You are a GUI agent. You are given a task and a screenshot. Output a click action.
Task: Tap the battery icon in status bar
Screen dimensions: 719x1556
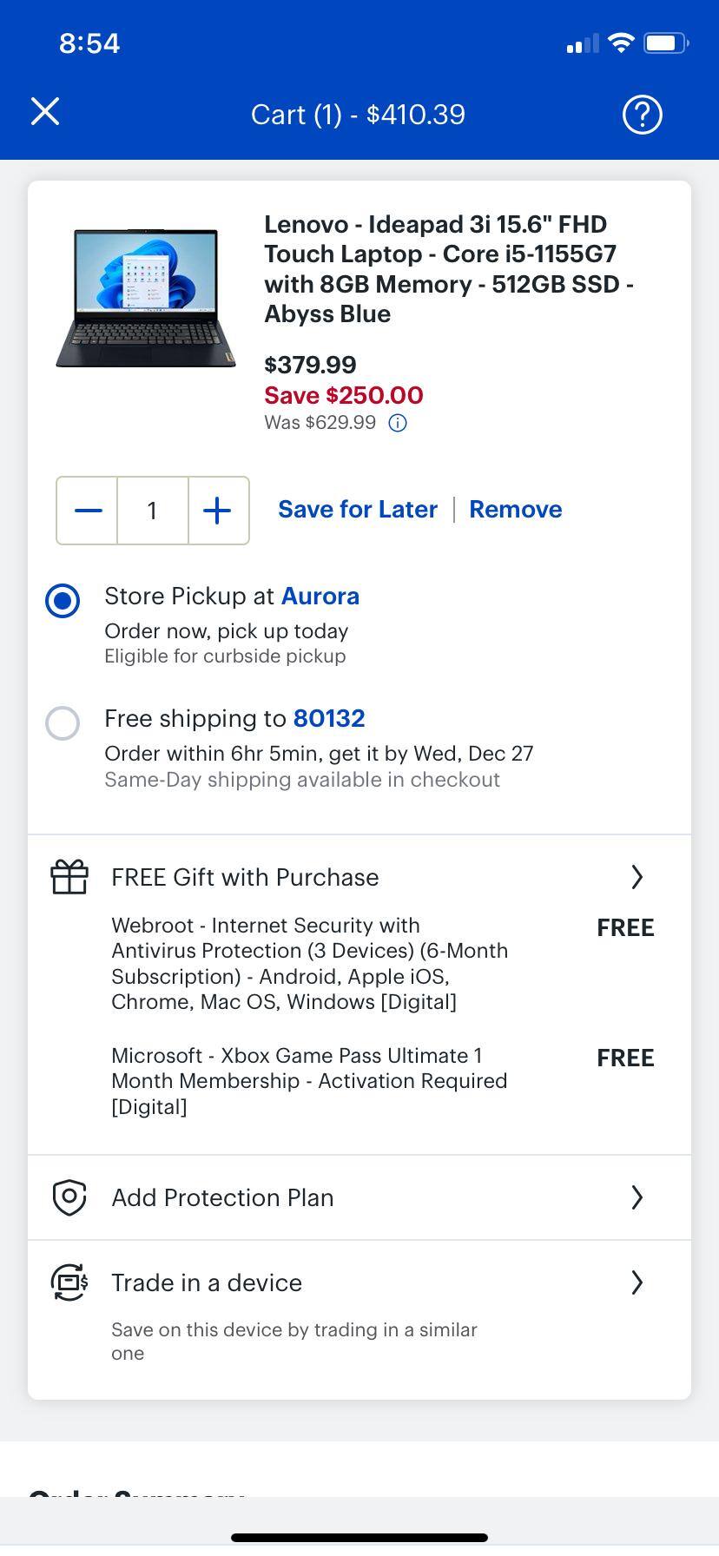(665, 42)
